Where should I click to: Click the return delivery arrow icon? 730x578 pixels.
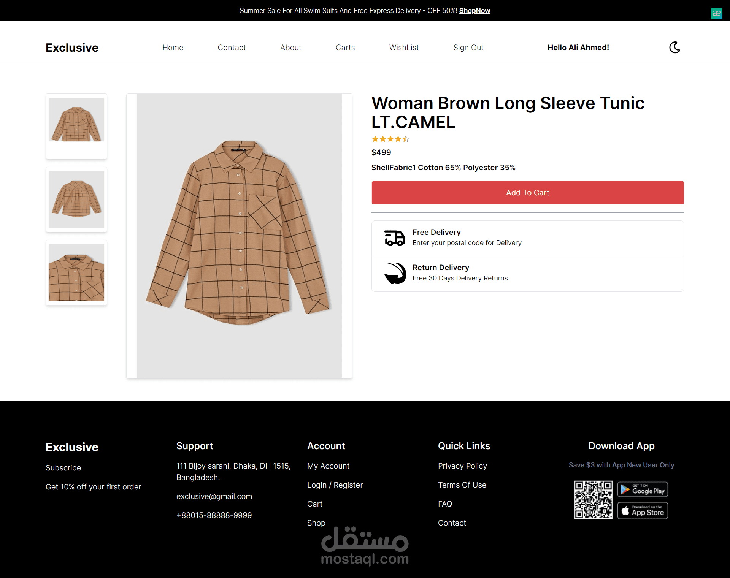tap(395, 273)
